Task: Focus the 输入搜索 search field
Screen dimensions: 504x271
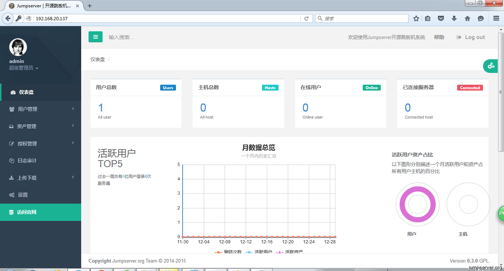Action: click(148, 37)
